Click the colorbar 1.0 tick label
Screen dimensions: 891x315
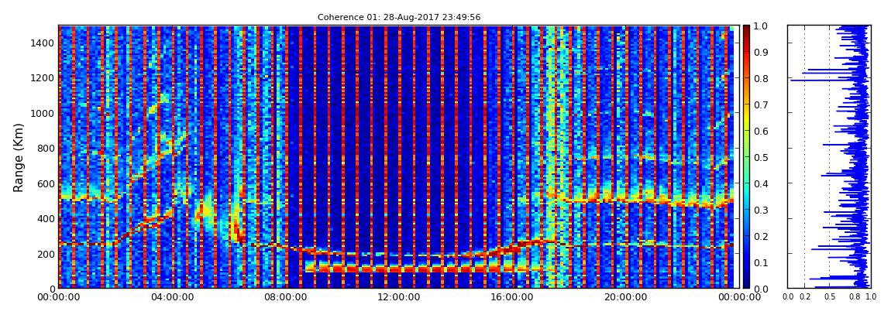[762, 26]
